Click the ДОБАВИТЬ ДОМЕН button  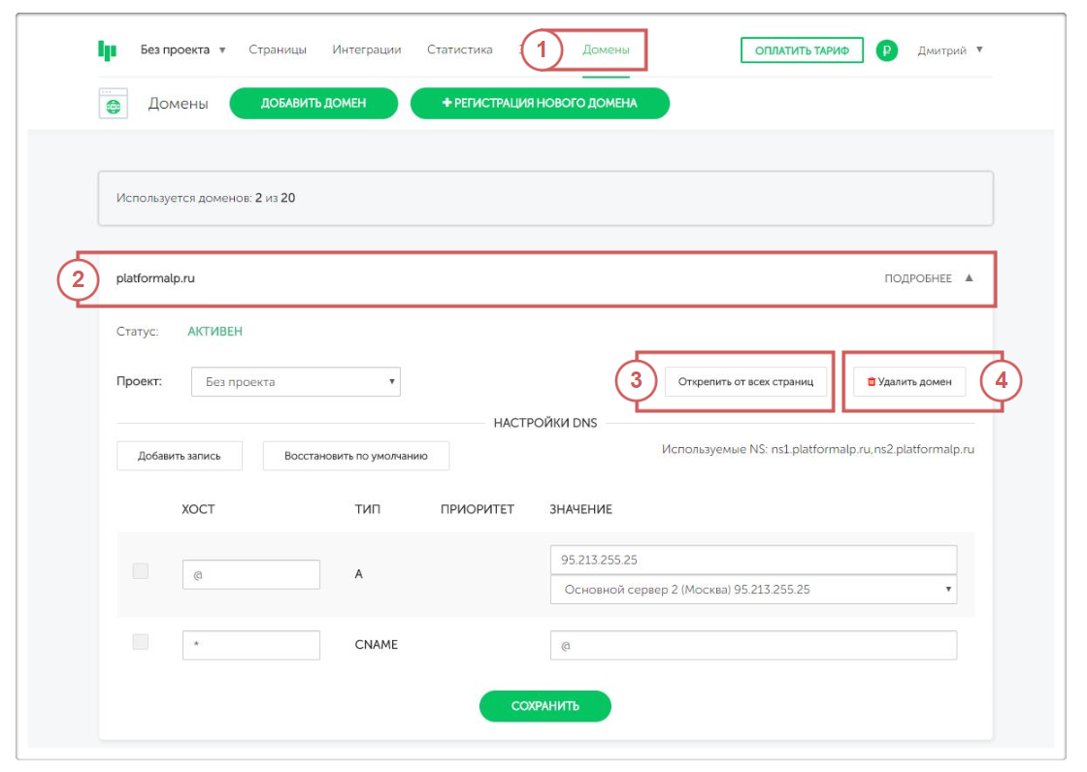(x=313, y=104)
